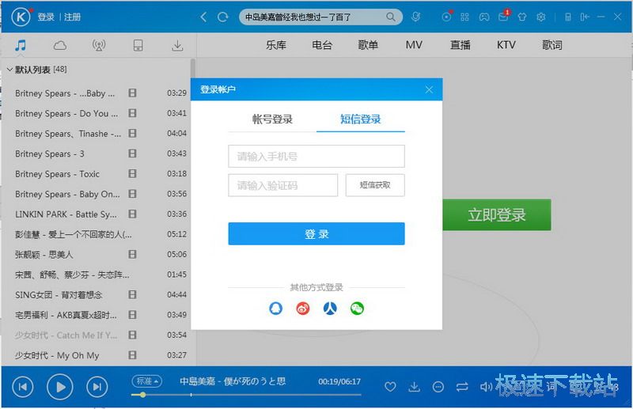
Task: Play the current song
Action: pyautogui.click(x=60, y=387)
